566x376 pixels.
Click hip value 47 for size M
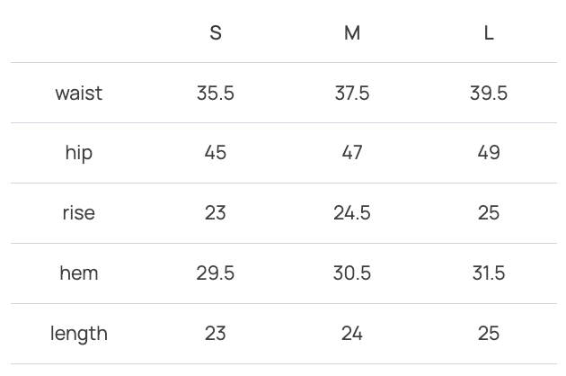point(352,153)
